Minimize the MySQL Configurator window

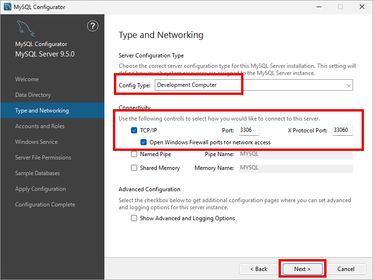[x=318, y=7]
